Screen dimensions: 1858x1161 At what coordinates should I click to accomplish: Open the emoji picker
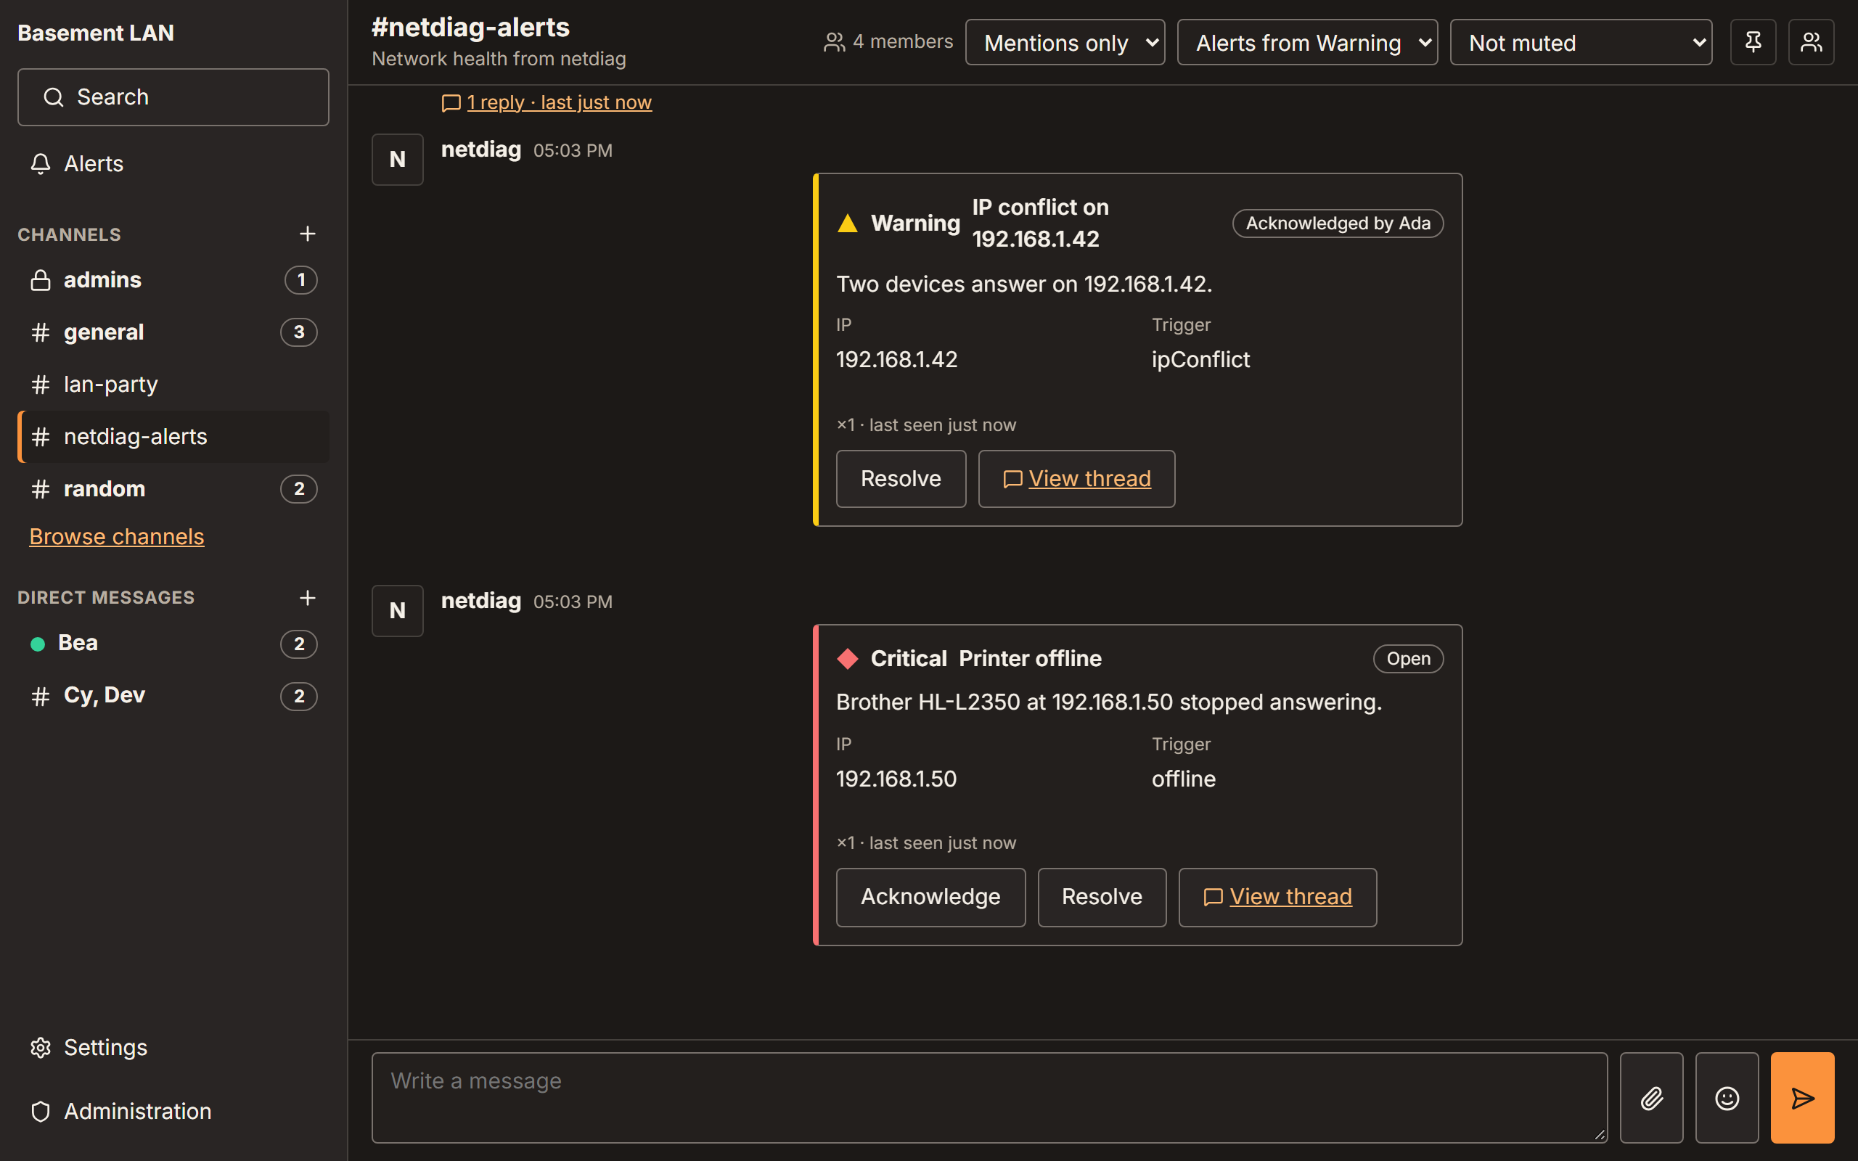pos(1727,1098)
